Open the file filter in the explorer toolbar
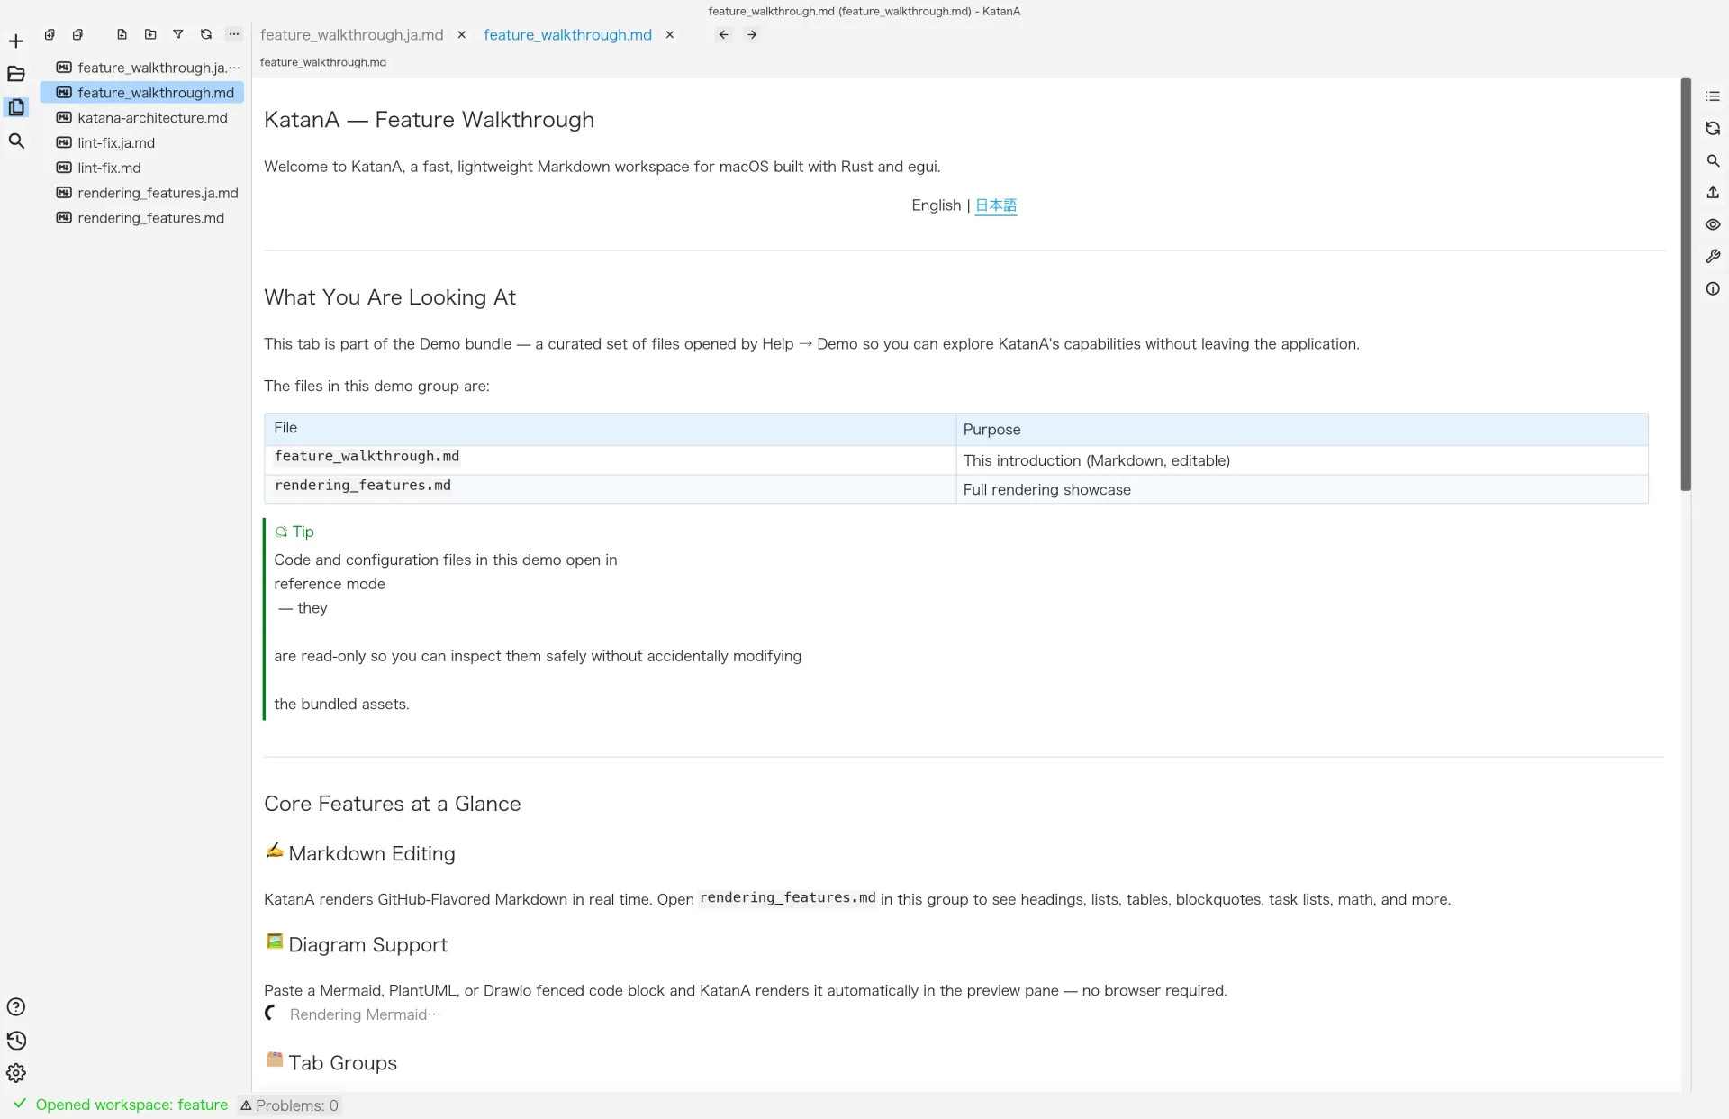The width and height of the screenshot is (1729, 1119). [178, 34]
